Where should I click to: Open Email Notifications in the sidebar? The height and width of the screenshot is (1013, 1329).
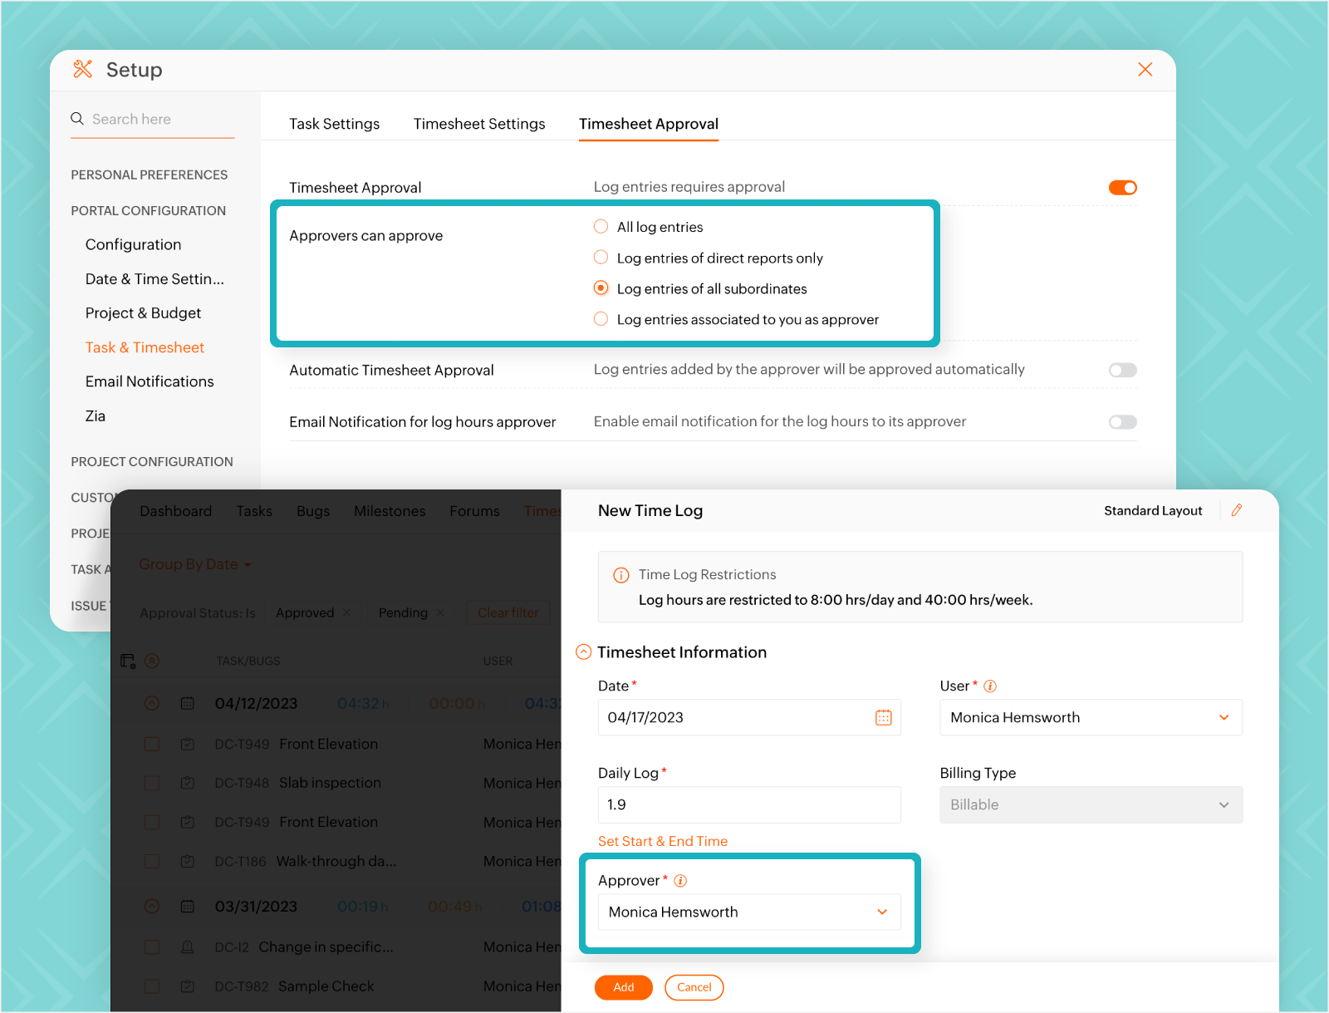150,381
